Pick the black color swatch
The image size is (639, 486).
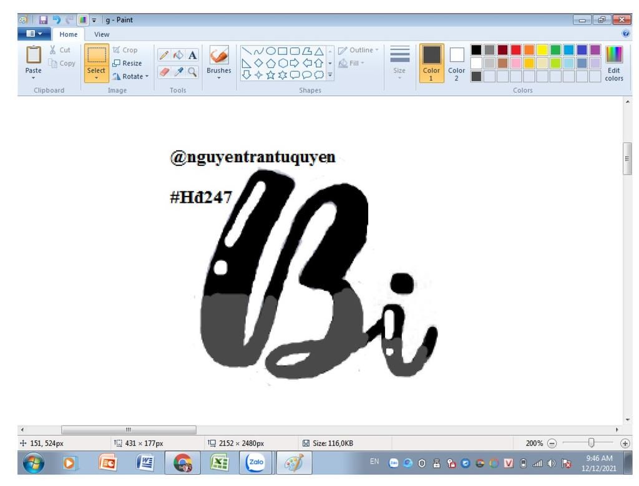[476, 50]
